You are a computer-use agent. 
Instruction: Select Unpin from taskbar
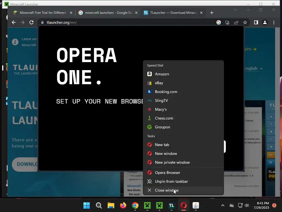183,182
